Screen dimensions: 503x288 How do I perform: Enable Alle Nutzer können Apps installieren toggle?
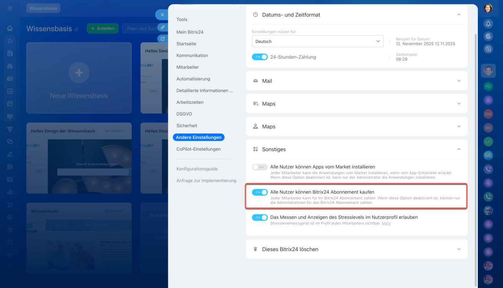[260, 167]
